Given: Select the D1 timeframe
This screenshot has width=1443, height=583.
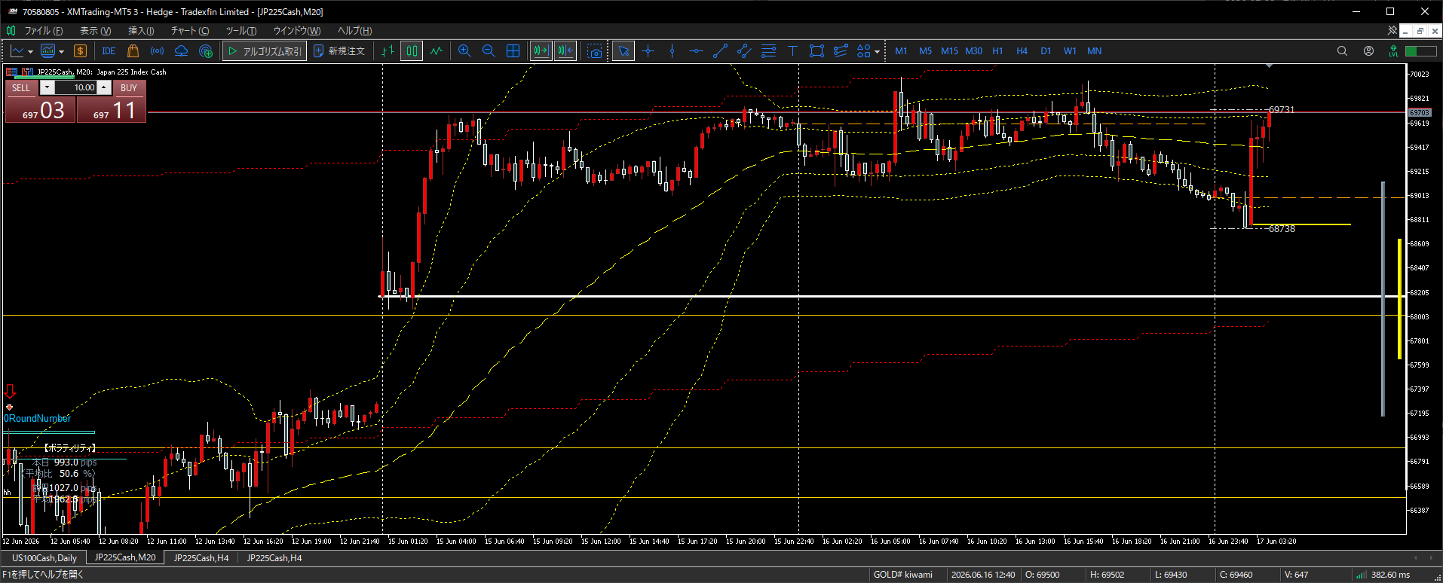Looking at the screenshot, I should tap(1046, 51).
